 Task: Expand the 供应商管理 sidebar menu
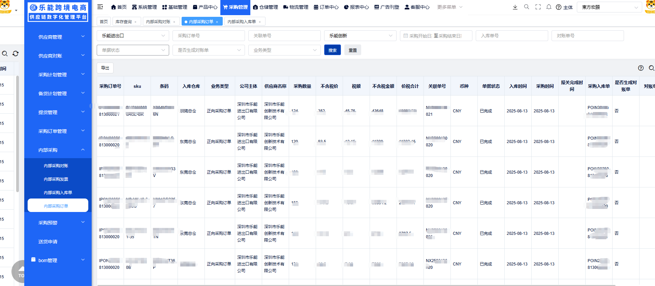click(58, 37)
